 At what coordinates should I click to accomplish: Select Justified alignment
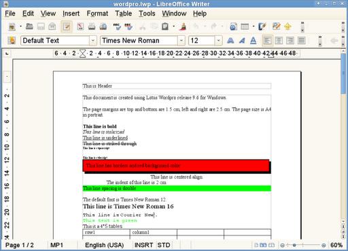[302, 41]
